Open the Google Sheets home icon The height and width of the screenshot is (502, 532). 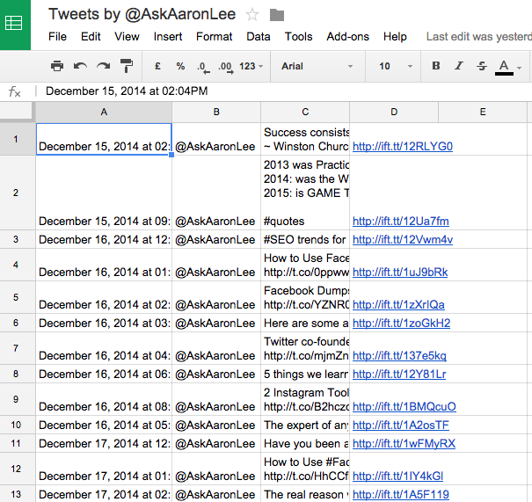[15, 25]
